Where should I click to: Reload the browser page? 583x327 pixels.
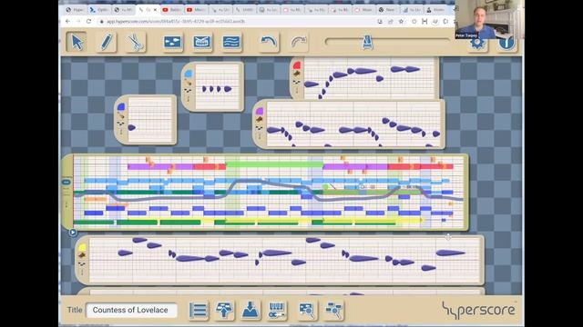click(89, 22)
